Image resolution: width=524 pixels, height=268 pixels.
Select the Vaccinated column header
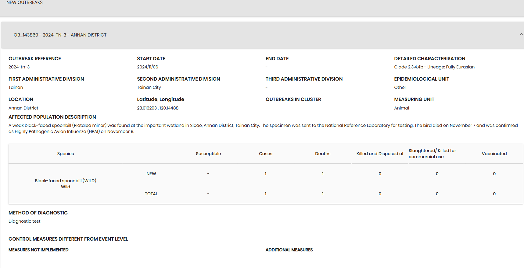494,154
